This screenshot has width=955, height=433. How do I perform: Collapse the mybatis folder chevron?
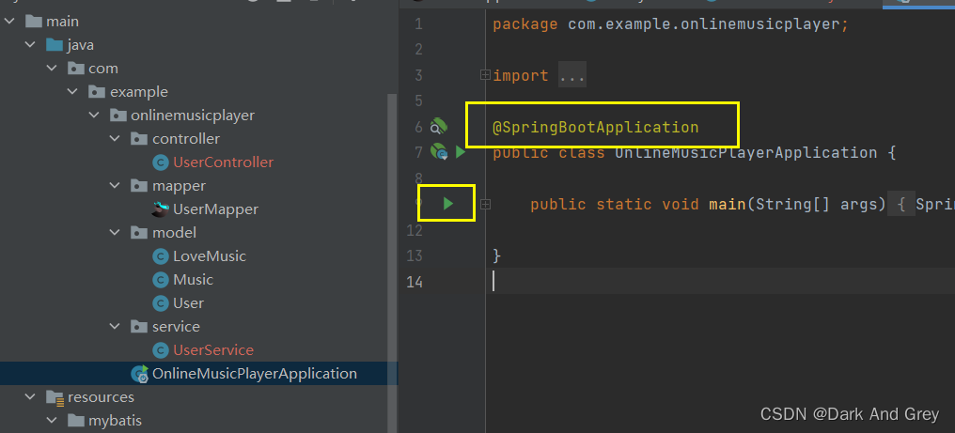(x=52, y=421)
